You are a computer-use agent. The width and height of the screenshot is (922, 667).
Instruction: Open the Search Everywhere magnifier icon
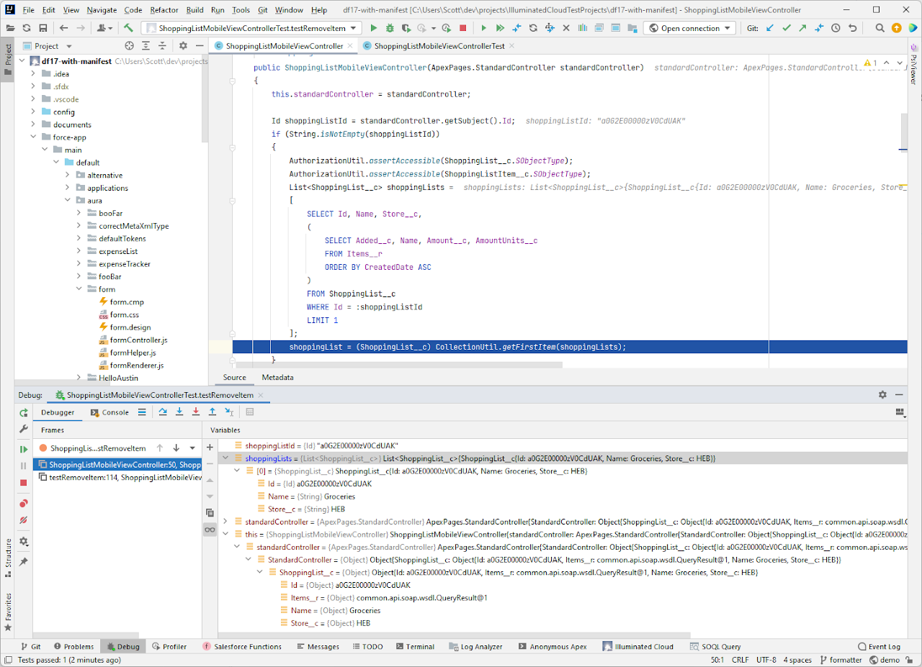click(x=880, y=28)
